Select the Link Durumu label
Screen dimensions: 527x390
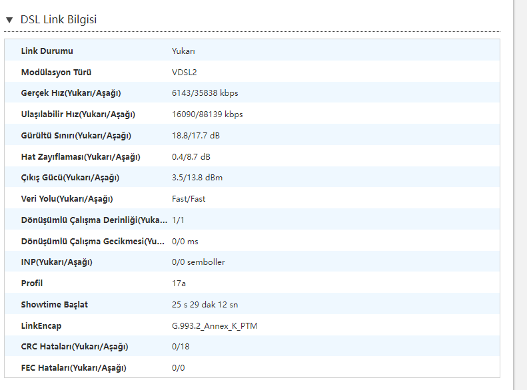click(x=47, y=51)
